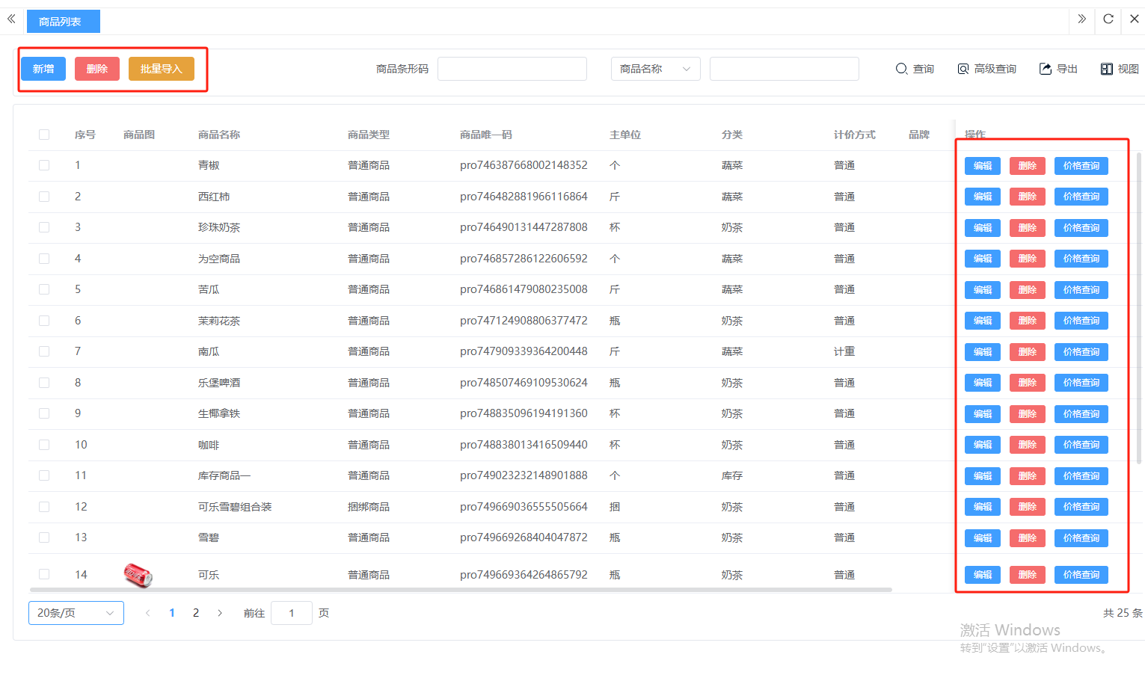This screenshot has height=681, width=1145.
Task: Click the horizontal scrollbar under the table
Action: coord(460,590)
